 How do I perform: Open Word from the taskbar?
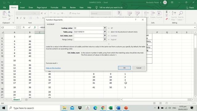(x=118, y=108)
